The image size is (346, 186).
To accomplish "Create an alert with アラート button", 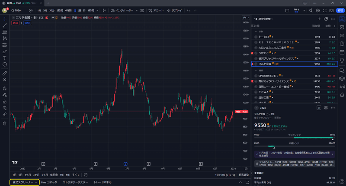I will 156,10.
